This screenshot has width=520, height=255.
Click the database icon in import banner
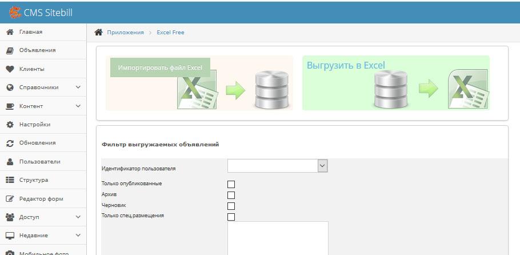click(x=271, y=90)
